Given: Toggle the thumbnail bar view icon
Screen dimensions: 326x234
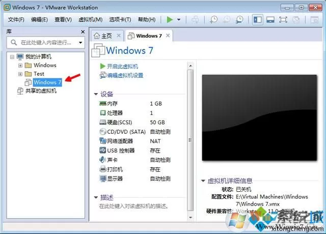Looking at the screenshot, I should click(270, 20).
